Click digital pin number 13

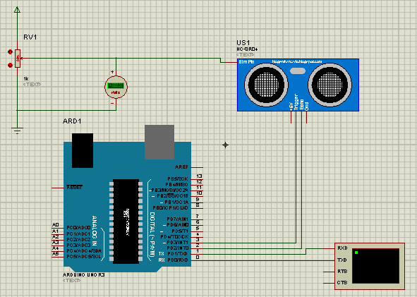click(x=199, y=176)
